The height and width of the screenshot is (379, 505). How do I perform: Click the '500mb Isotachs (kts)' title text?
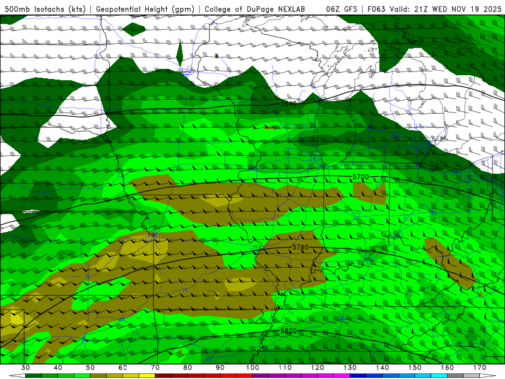45,9
